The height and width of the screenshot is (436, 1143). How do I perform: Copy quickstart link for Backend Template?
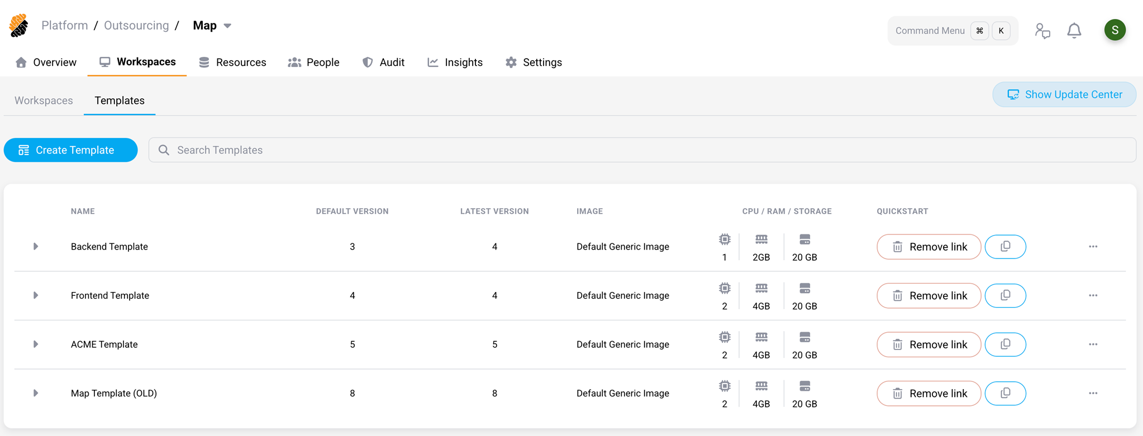pyautogui.click(x=1005, y=247)
